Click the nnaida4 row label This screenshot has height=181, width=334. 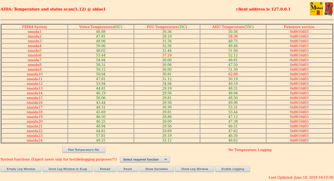35,46
